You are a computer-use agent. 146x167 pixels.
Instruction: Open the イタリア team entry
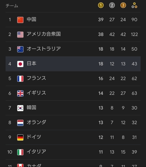point(73,152)
